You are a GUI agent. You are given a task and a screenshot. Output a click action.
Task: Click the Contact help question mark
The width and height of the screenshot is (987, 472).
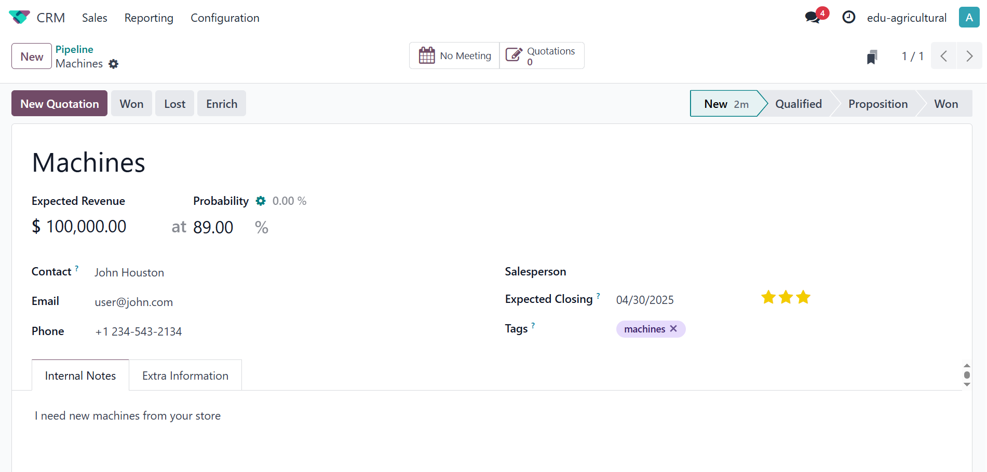click(77, 268)
